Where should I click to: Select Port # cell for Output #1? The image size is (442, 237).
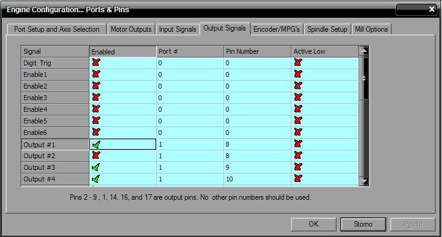[190, 144]
